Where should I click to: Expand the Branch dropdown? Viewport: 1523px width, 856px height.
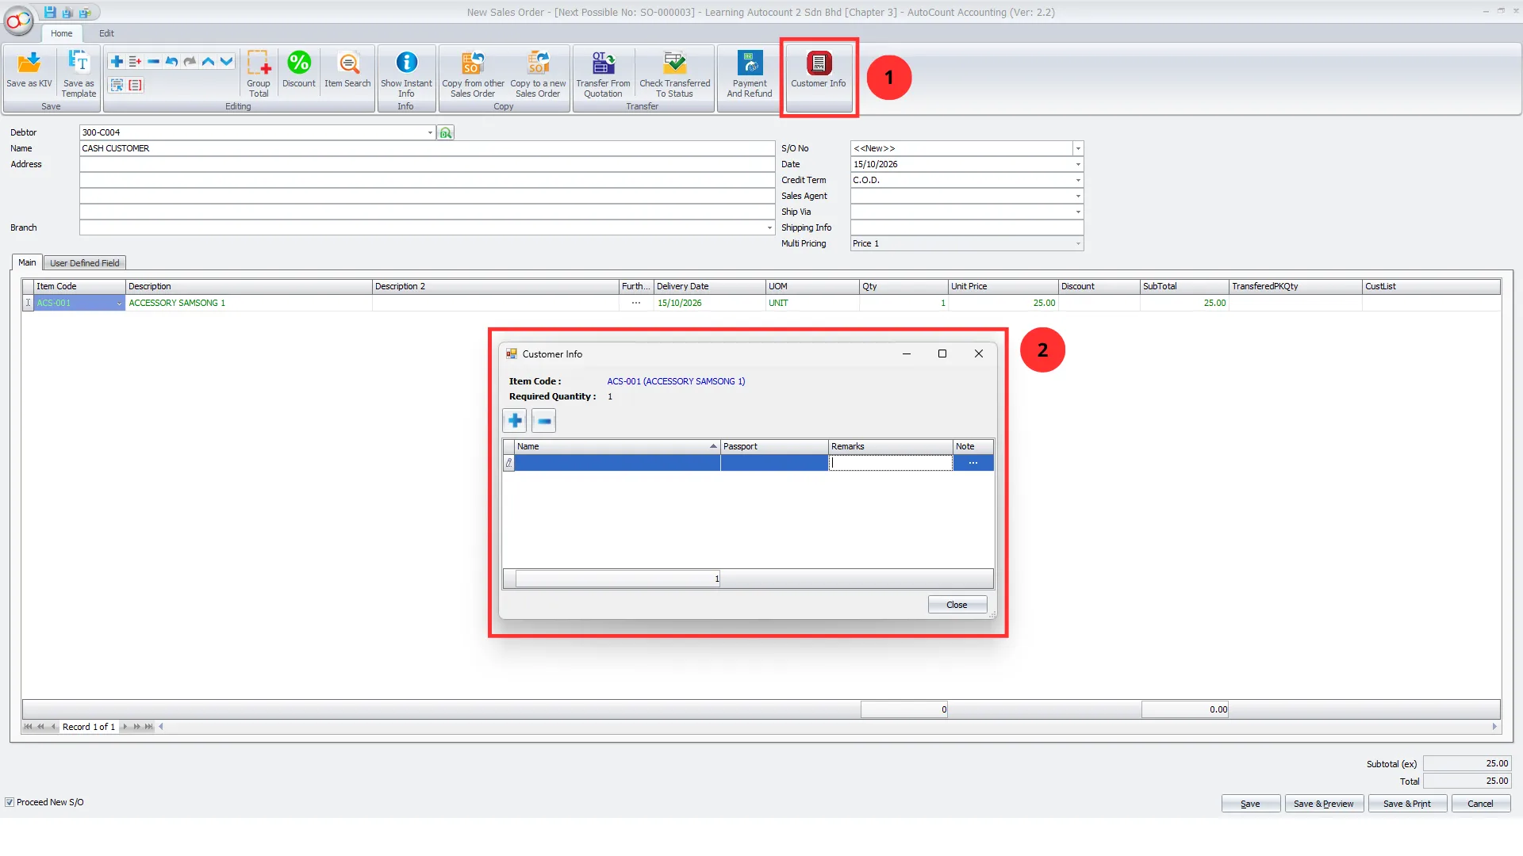[x=769, y=227]
